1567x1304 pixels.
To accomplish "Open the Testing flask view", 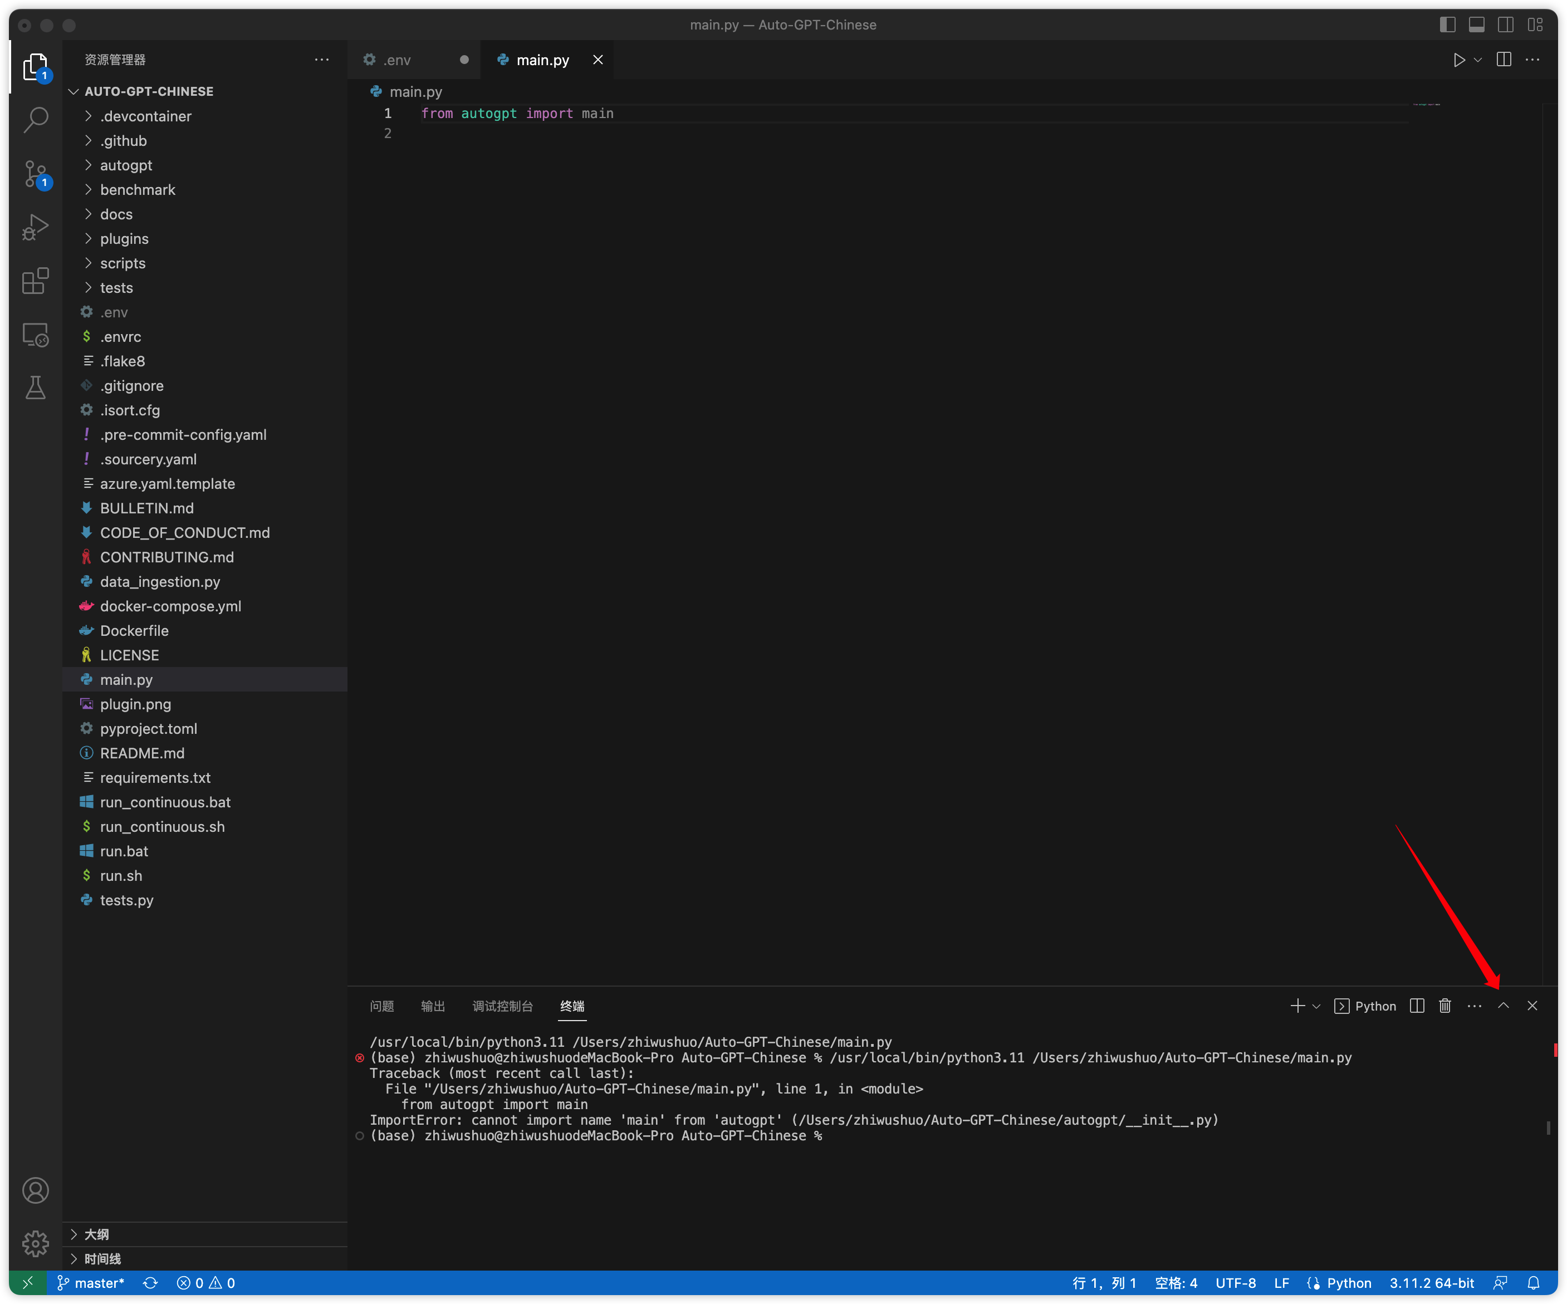I will coord(35,387).
